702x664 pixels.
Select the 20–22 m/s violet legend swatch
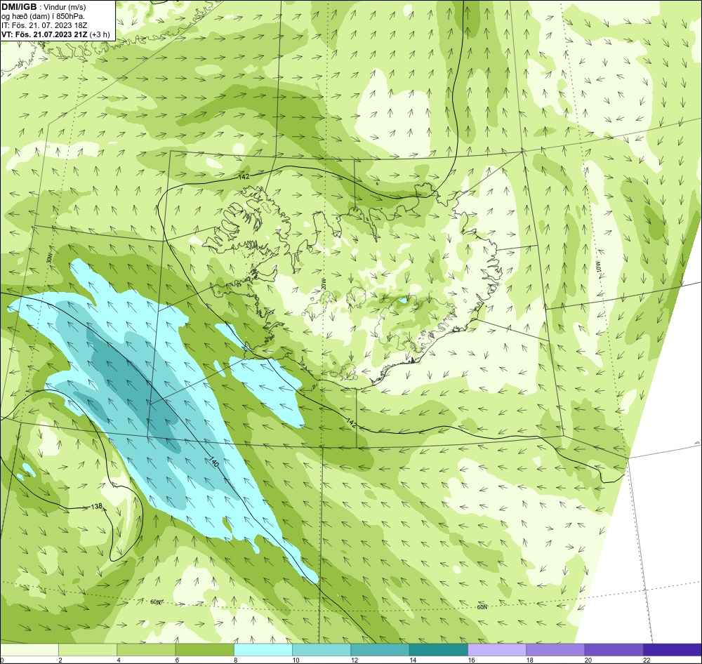pos(614,650)
